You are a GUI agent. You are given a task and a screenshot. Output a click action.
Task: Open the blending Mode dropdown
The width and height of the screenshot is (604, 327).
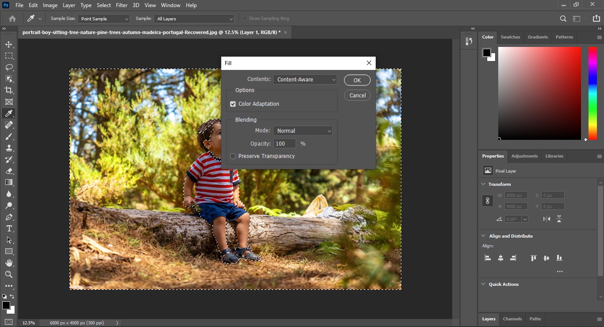[x=303, y=131]
